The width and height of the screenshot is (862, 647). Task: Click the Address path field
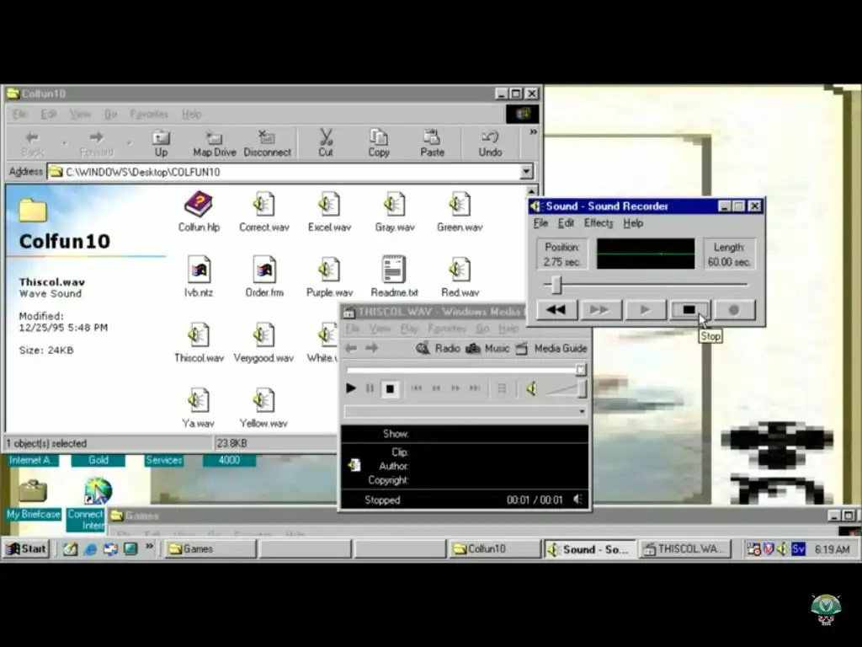pos(285,172)
